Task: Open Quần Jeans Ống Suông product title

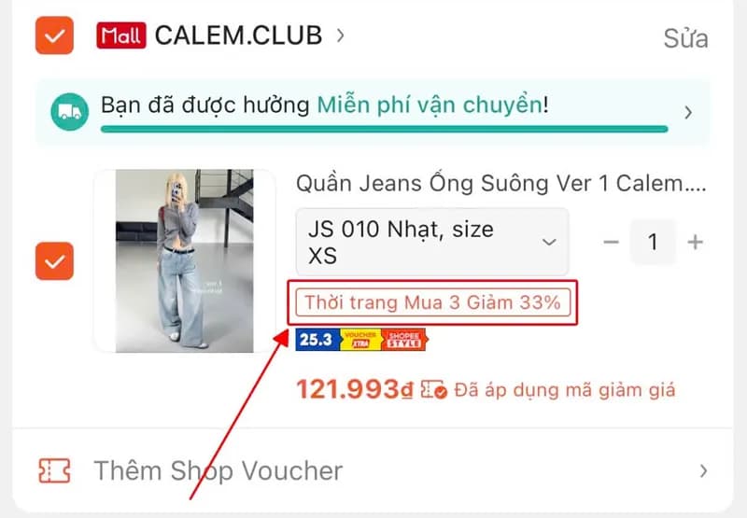Action: coord(501,183)
